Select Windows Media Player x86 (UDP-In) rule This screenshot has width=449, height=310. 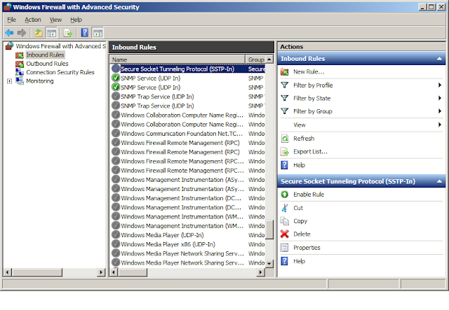coord(187,244)
